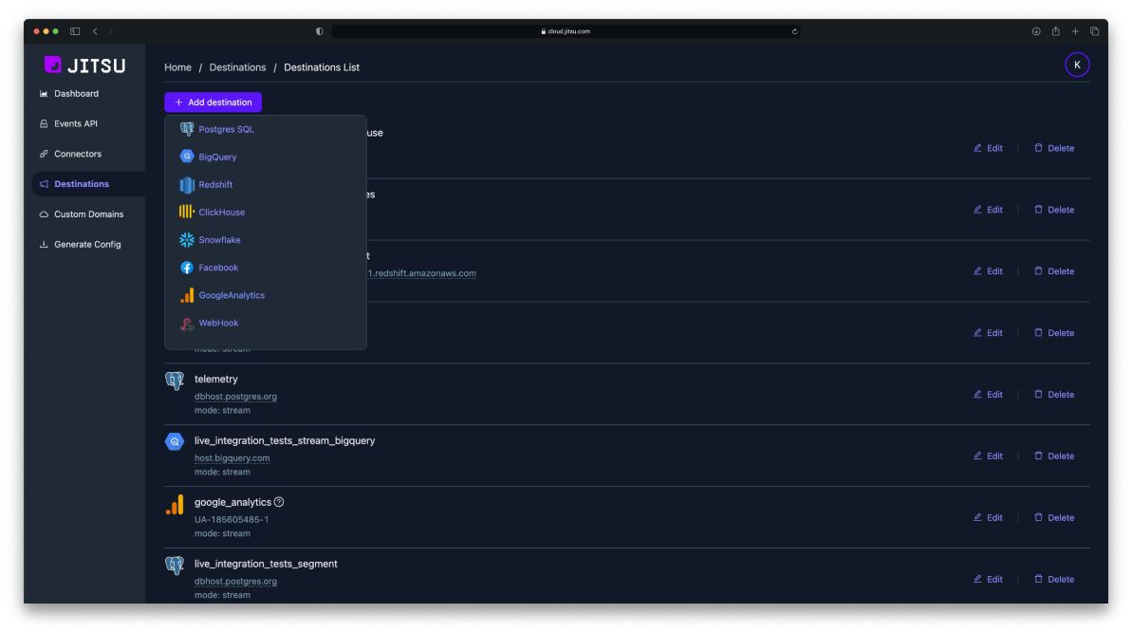Click Edit for live_integration_tests_segment
The width and height of the screenshot is (1132, 632).
[989, 579]
